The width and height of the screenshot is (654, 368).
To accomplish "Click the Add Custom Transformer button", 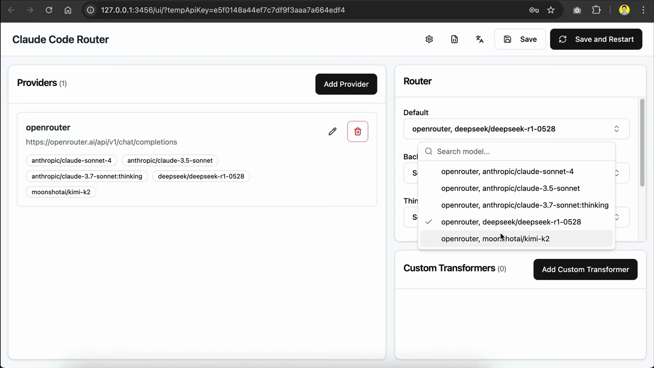I will tap(585, 269).
